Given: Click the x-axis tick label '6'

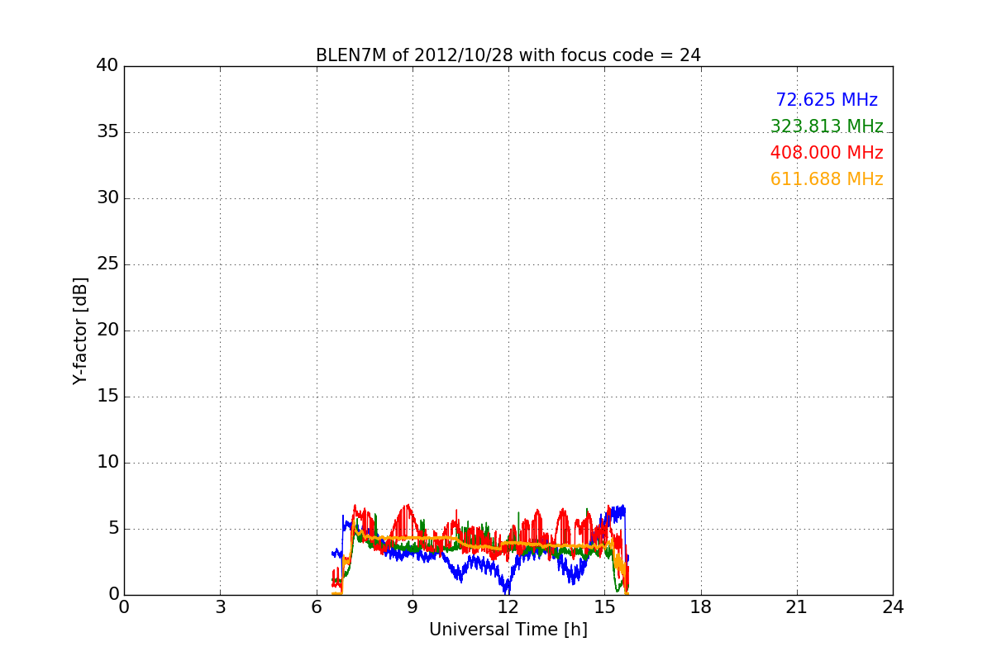Looking at the screenshot, I should [317, 607].
